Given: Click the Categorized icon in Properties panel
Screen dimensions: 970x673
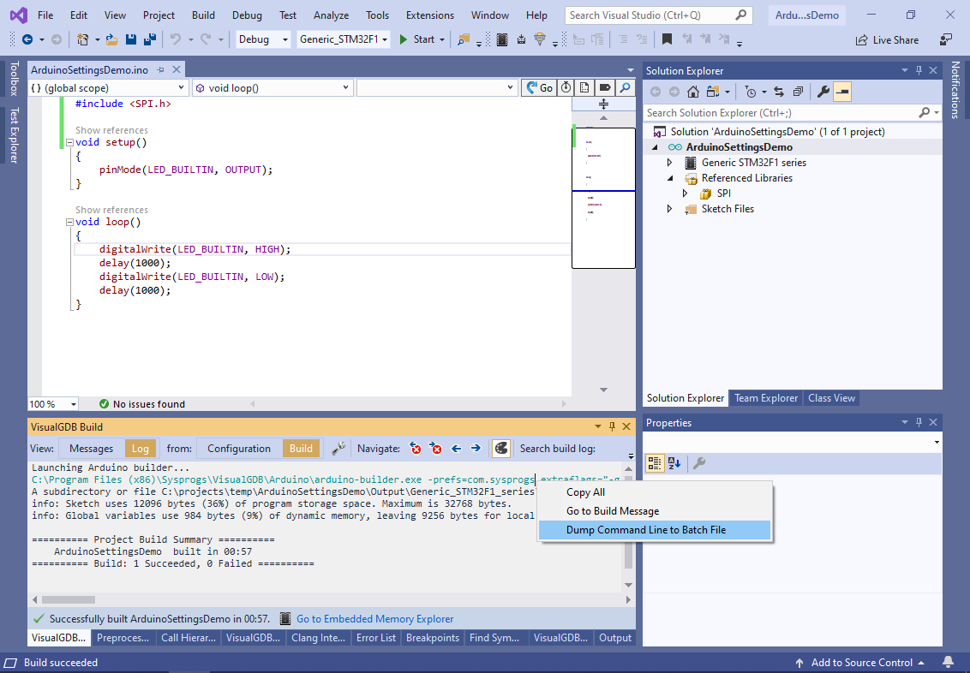Looking at the screenshot, I should coord(655,463).
